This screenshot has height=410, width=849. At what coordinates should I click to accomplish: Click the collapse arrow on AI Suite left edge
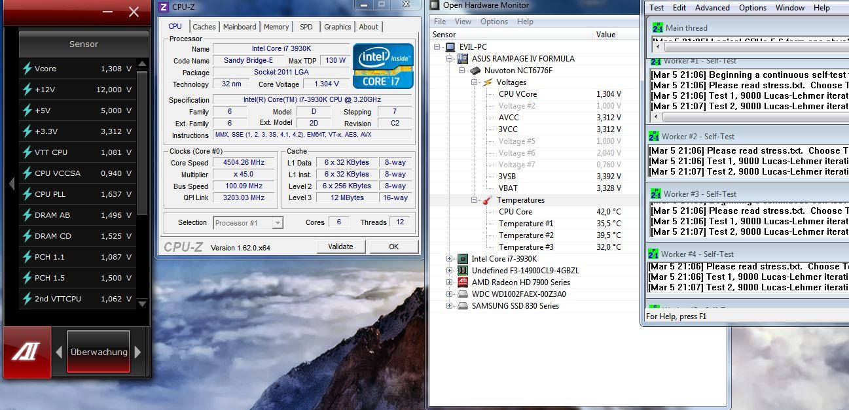(x=11, y=184)
